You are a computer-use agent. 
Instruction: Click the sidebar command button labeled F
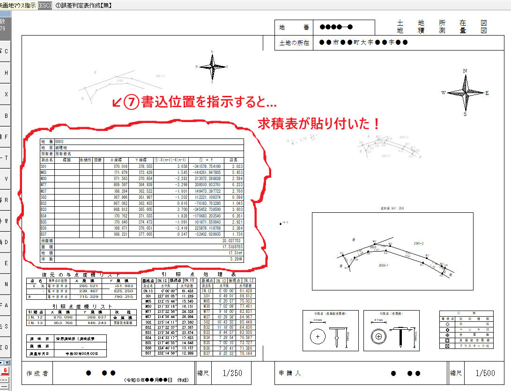(x=5, y=137)
